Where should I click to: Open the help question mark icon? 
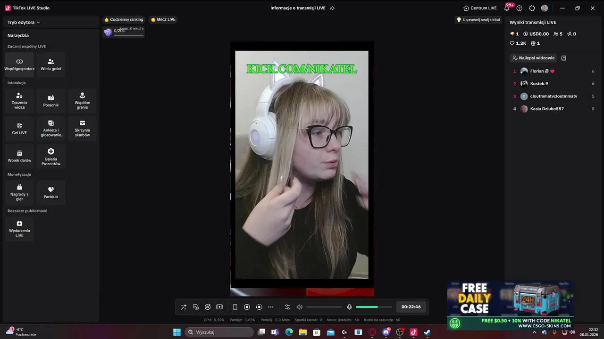click(520, 8)
